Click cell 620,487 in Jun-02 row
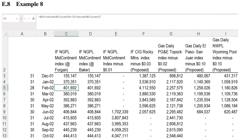 point(231,112)
